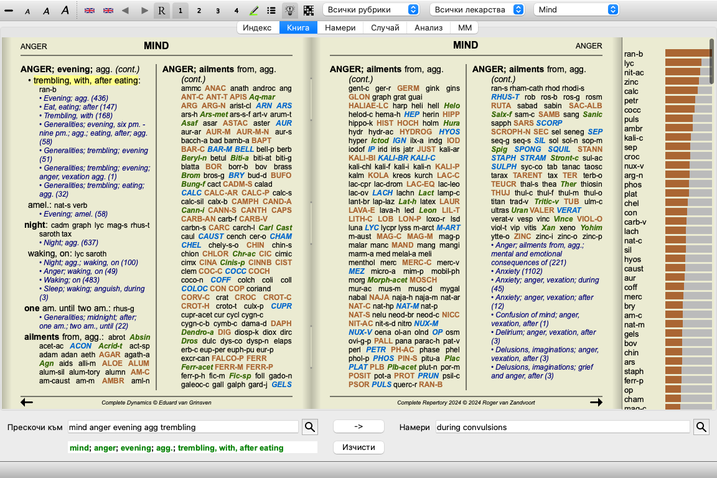Click the checkered grid icon
This screenshot has height=478, width=717.
pyautogui.click(x=308, y=10)
